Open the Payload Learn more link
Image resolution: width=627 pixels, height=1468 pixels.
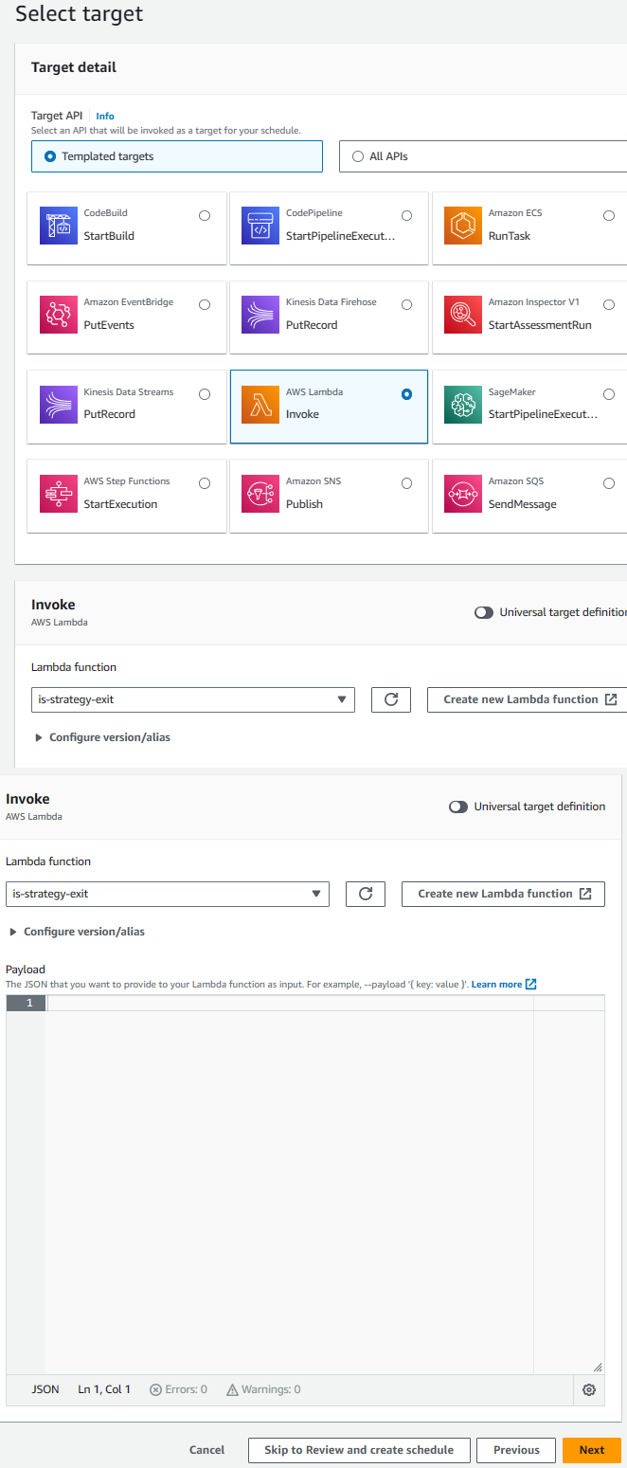[498, 984]
